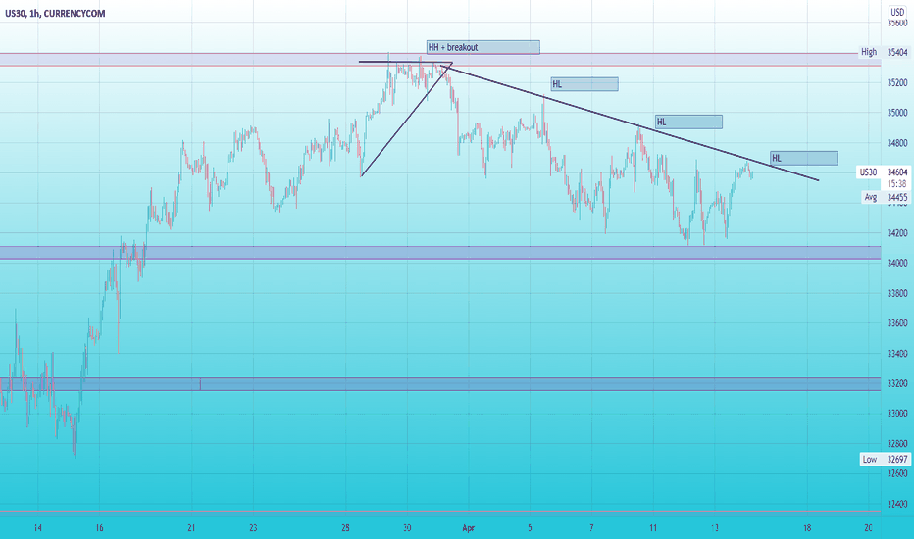Screen dimensions: 914x539
Task: Click the 32697 low price value
Action: (x=897, y=460)
